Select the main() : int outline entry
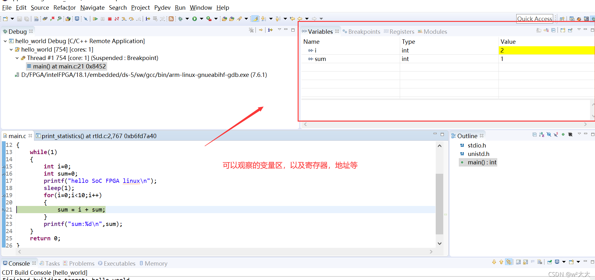595x280 pixels. click(478, 162)
